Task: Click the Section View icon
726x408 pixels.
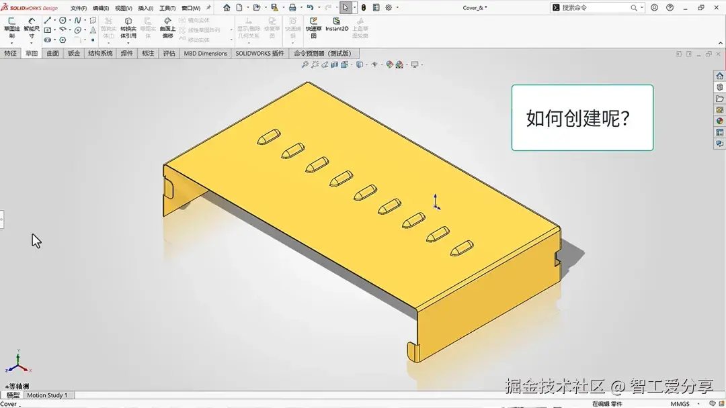Action: click(x=334, y=64)
